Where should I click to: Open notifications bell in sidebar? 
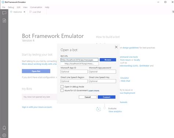[4, 128]
